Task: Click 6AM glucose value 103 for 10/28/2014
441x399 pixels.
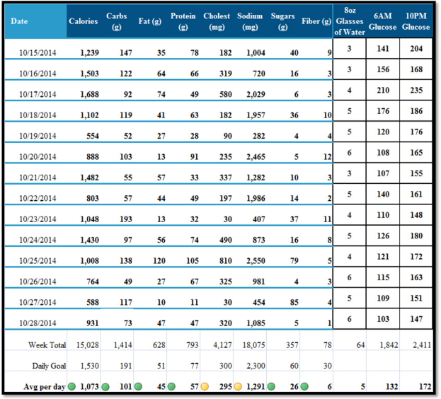Action: [383, 319]
